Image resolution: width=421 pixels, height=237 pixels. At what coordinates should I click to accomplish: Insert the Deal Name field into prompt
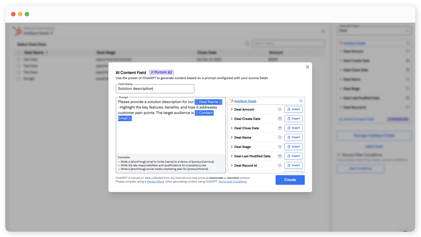[x=293, y=137]
